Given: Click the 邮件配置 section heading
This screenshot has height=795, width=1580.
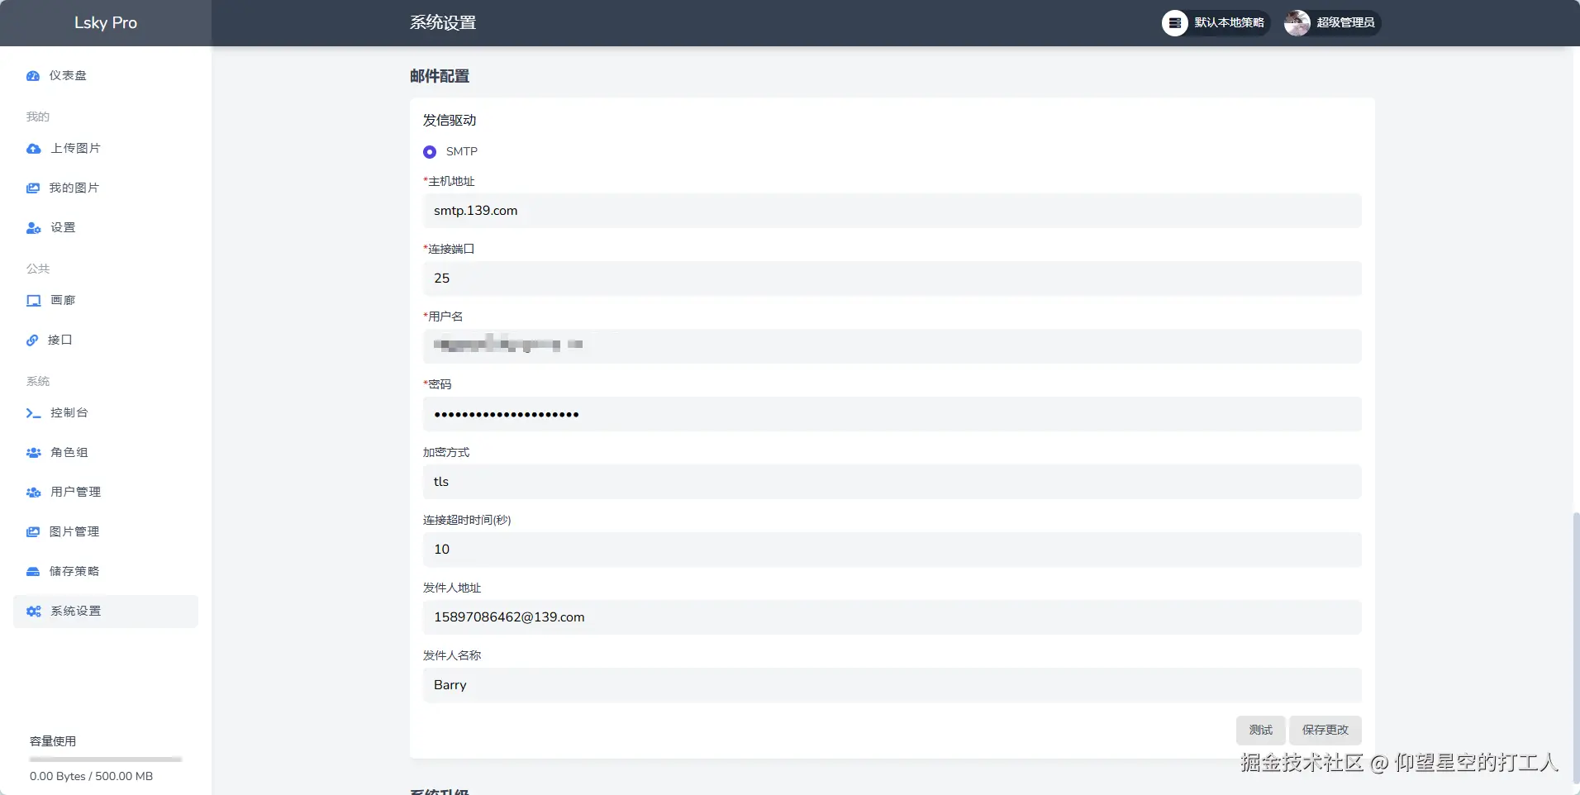Looking at the screenshot, I should (x=440, y=76).
